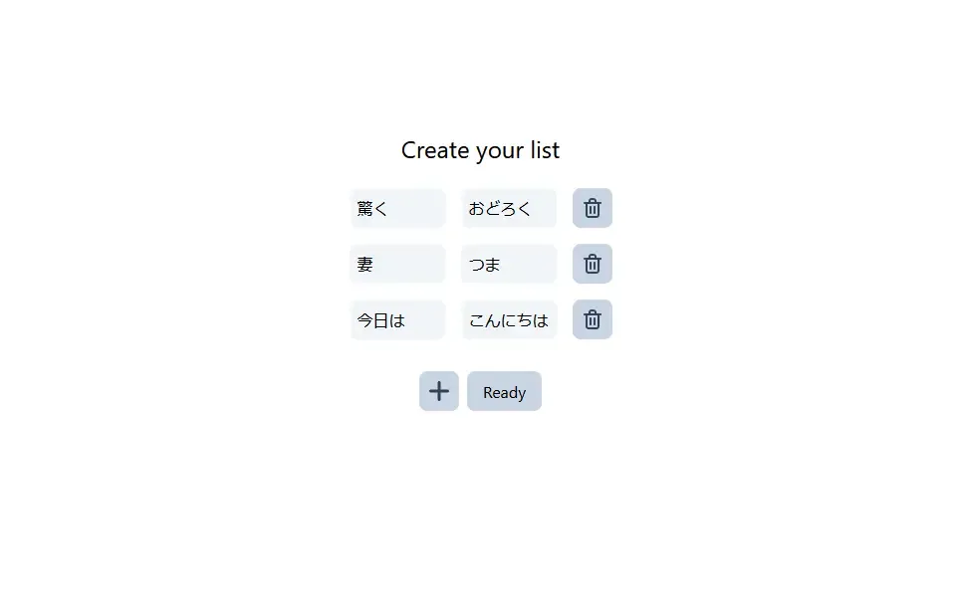Select the trash can icon in the top row
The image size is (960, 596).
point(592,208)
